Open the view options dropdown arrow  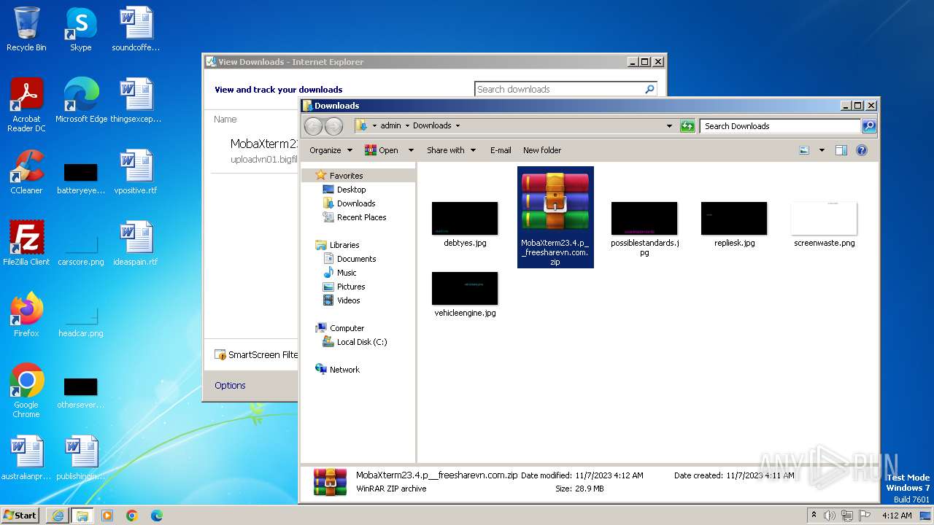pyautogui.click(x=822, y=150)
